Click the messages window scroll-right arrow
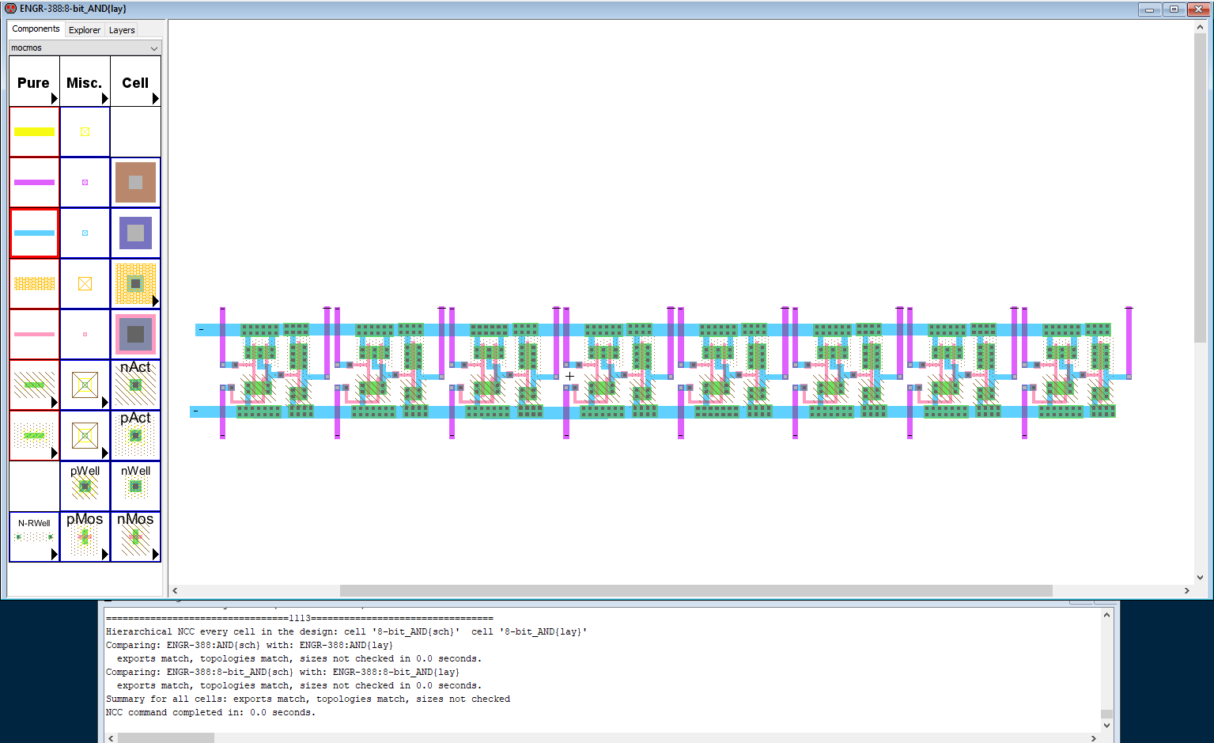 (1093, 737)
